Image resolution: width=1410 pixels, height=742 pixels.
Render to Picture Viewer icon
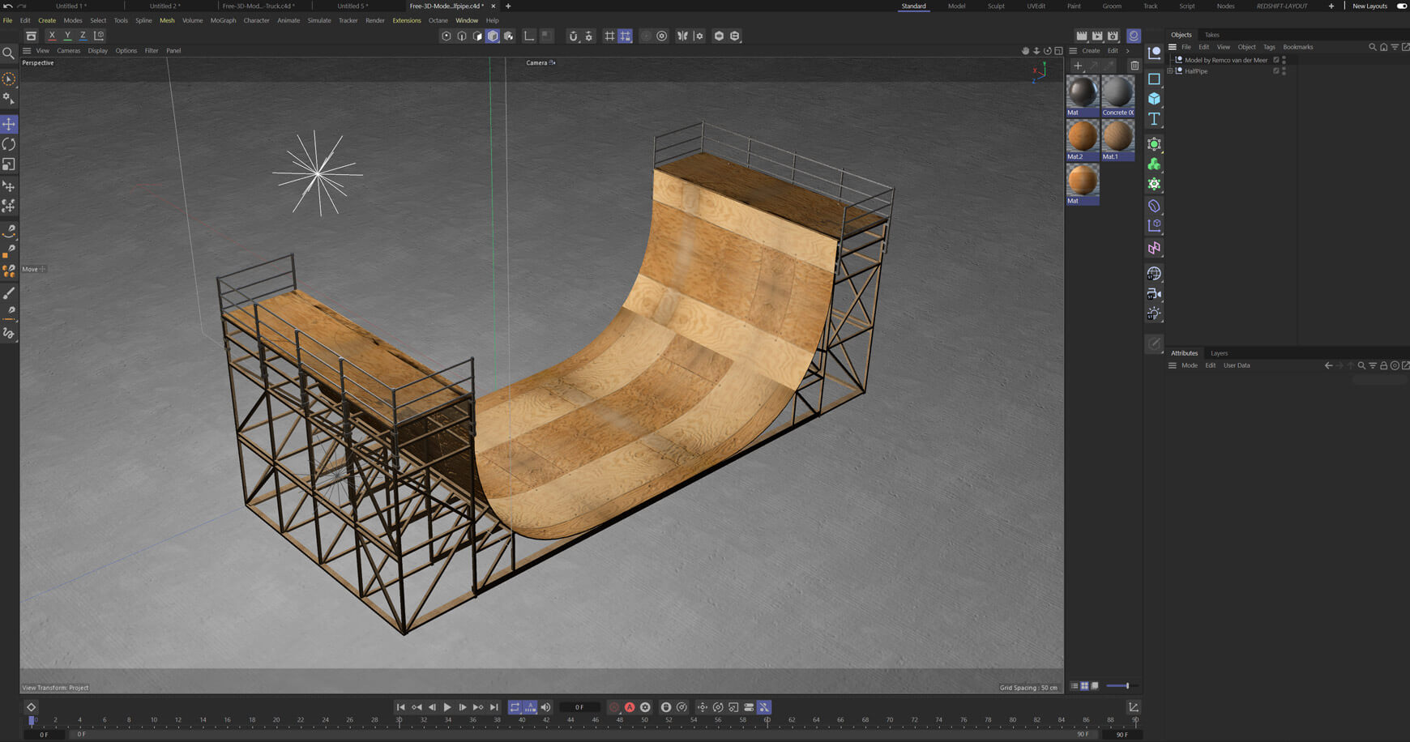point(1097,36)
